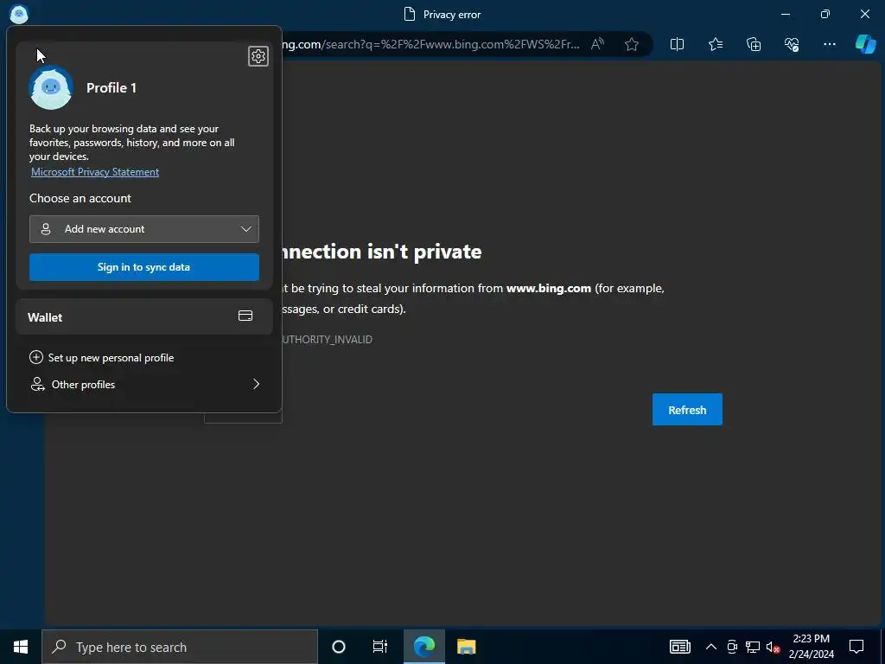Screen dimensions: 885x664
Task: Click the Wallet card icon
Action: click(245, 316)
